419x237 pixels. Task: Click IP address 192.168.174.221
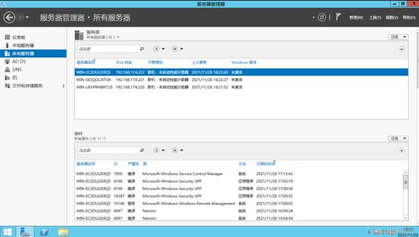[130, 79]
